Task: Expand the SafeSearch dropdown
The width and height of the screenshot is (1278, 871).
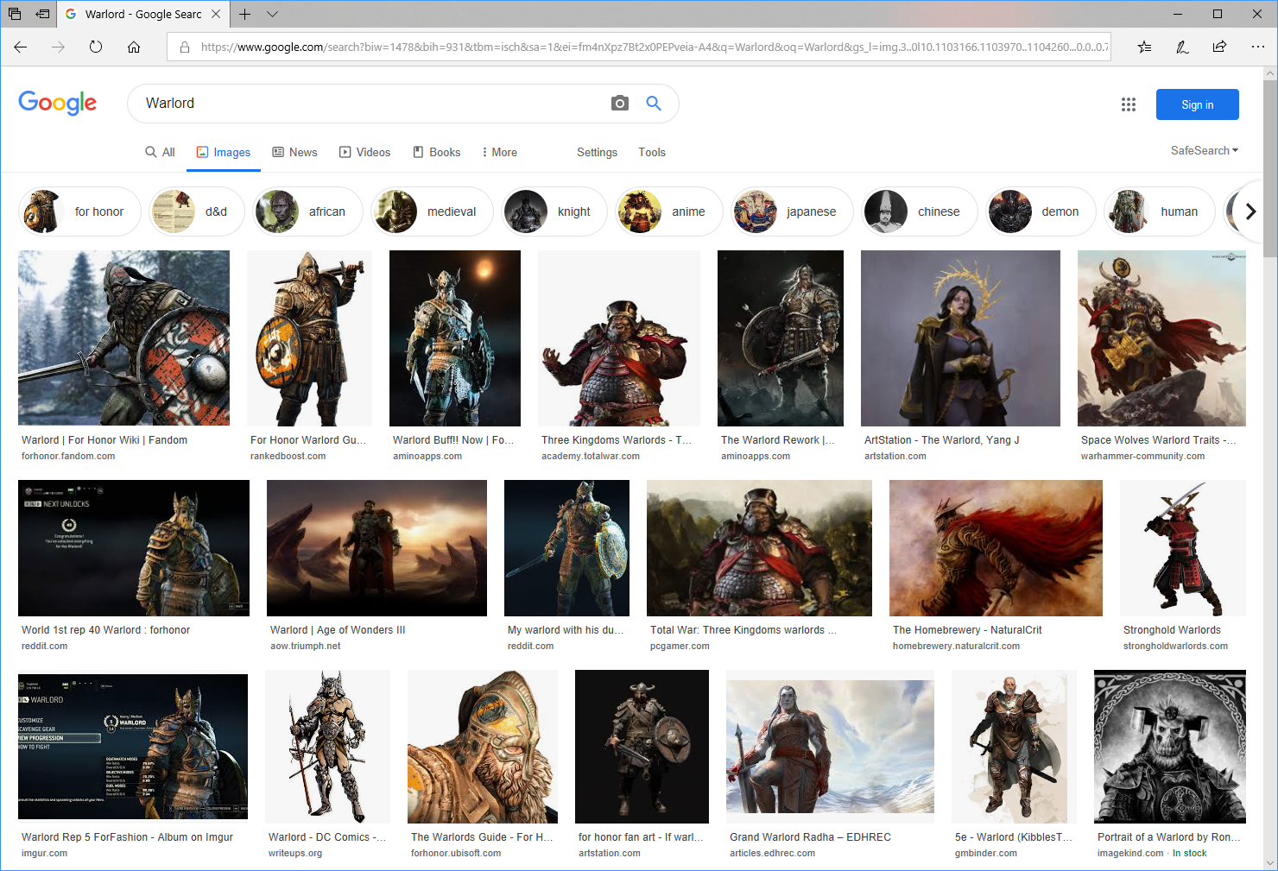Action: click(1204, 150)
